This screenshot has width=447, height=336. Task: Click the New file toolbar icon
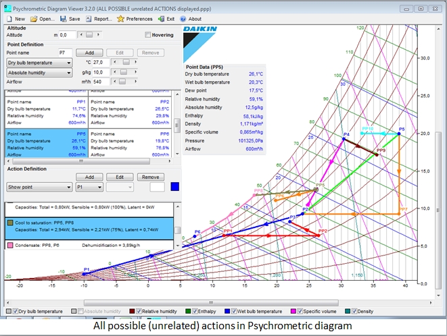[8, 19]
